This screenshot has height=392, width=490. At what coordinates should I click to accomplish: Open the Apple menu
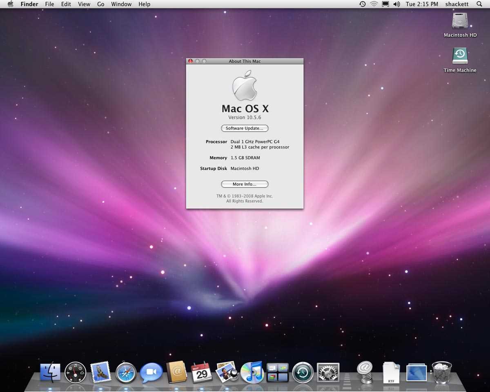[10, 4]
